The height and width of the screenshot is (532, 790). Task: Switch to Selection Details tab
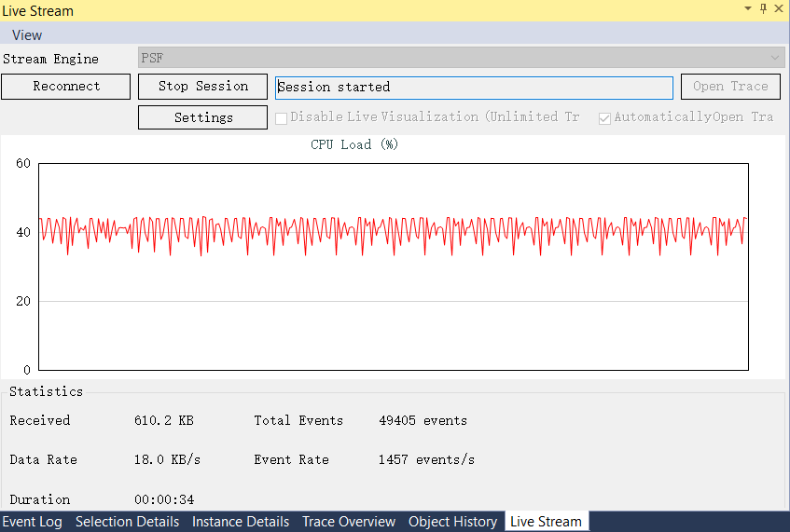[128, 522]
